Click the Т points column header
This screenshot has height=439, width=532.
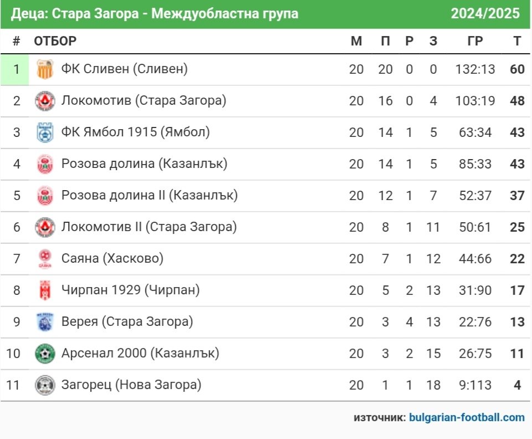tap(517, 41)
